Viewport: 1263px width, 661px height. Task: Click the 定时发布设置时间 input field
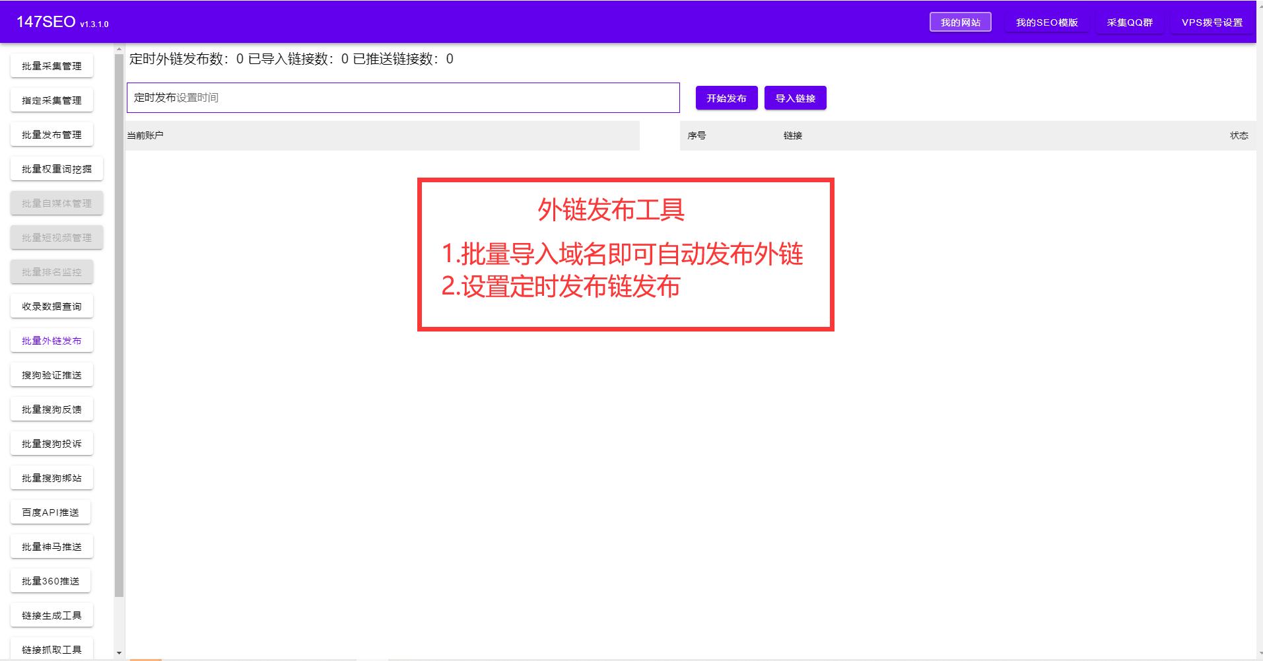[401, 98]
